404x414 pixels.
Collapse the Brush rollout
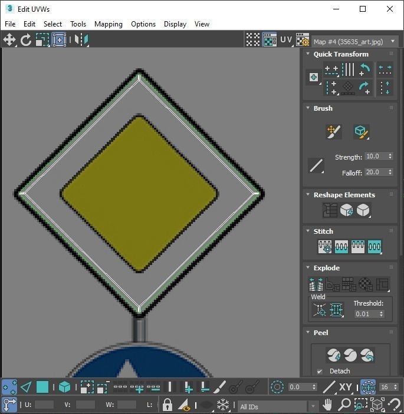tap(308, 108)
